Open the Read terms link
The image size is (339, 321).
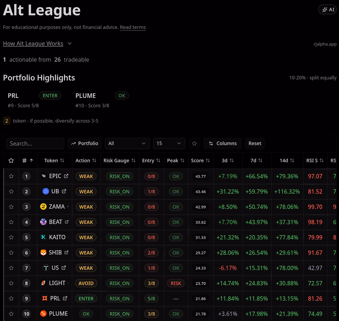tap(133, 27)
